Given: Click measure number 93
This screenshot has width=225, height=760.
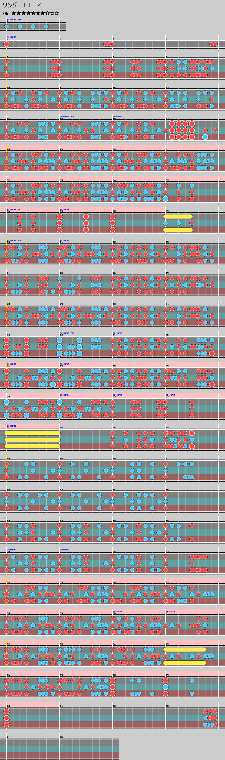Looking at the screenshot, I should [x=167, y=706].
